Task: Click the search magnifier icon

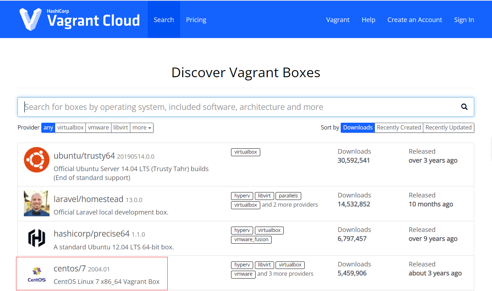Action: 464,107
